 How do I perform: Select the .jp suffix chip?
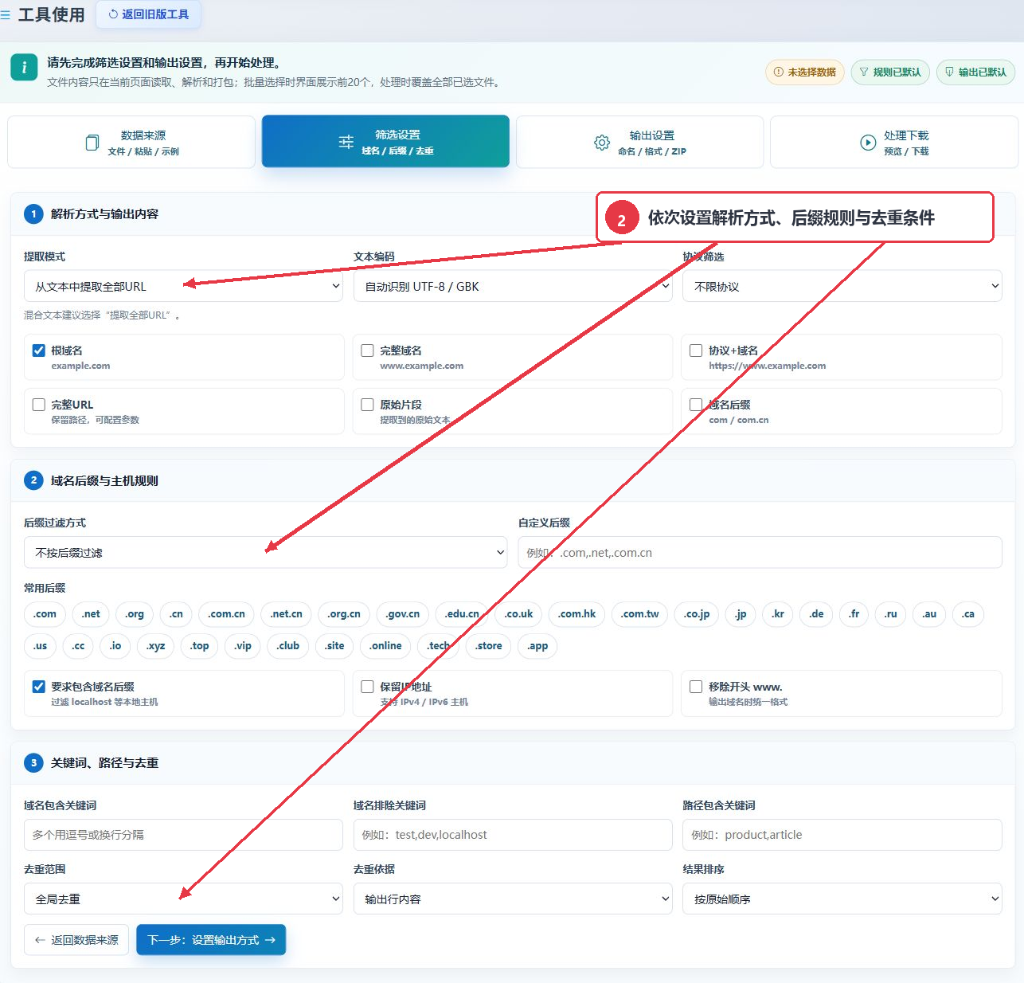741,614
